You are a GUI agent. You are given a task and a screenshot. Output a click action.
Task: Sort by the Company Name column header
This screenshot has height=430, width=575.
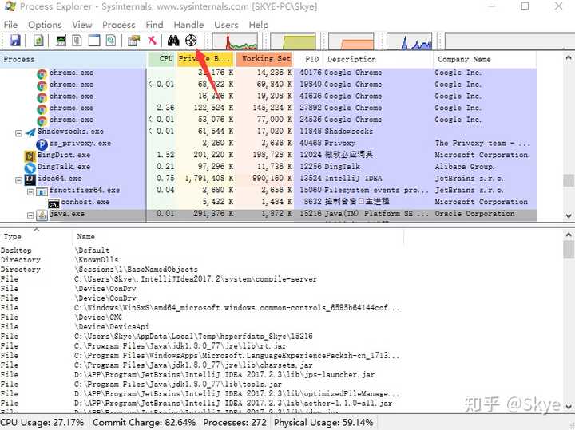pyautogui.click(x=485, y=59)
